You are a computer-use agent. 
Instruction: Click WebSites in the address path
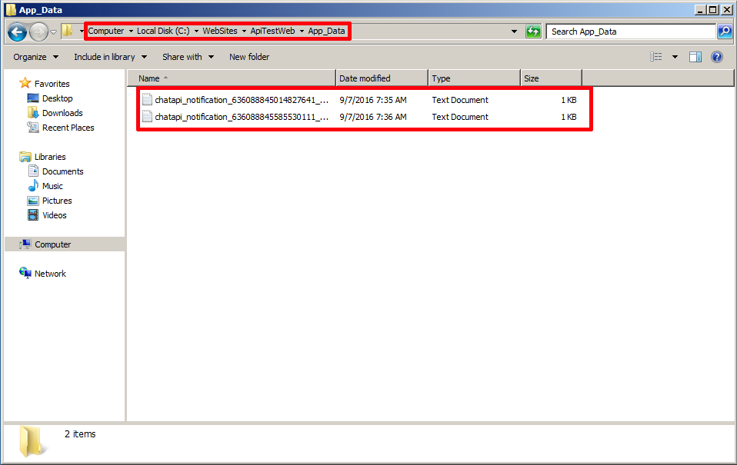tap(220, 31)
